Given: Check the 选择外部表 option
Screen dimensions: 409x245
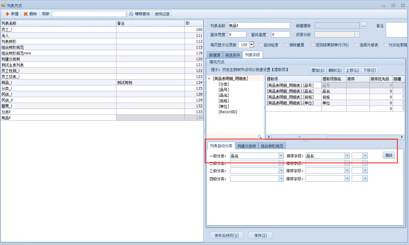Looking at the screenshot, I should [357, 45].
